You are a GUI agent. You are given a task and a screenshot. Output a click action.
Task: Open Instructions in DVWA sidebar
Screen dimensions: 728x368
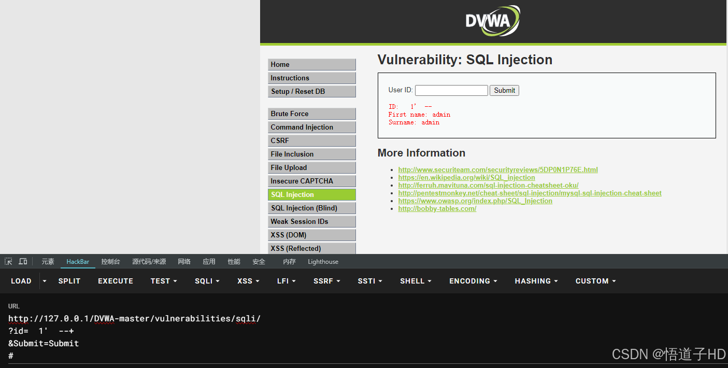point(312,78)
